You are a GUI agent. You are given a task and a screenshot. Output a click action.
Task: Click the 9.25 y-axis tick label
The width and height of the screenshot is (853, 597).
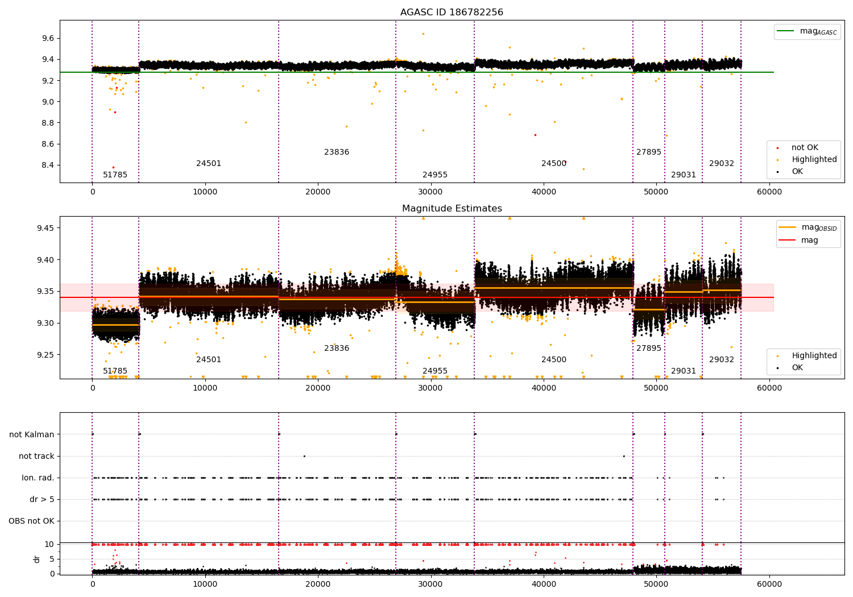pos(45,355)
